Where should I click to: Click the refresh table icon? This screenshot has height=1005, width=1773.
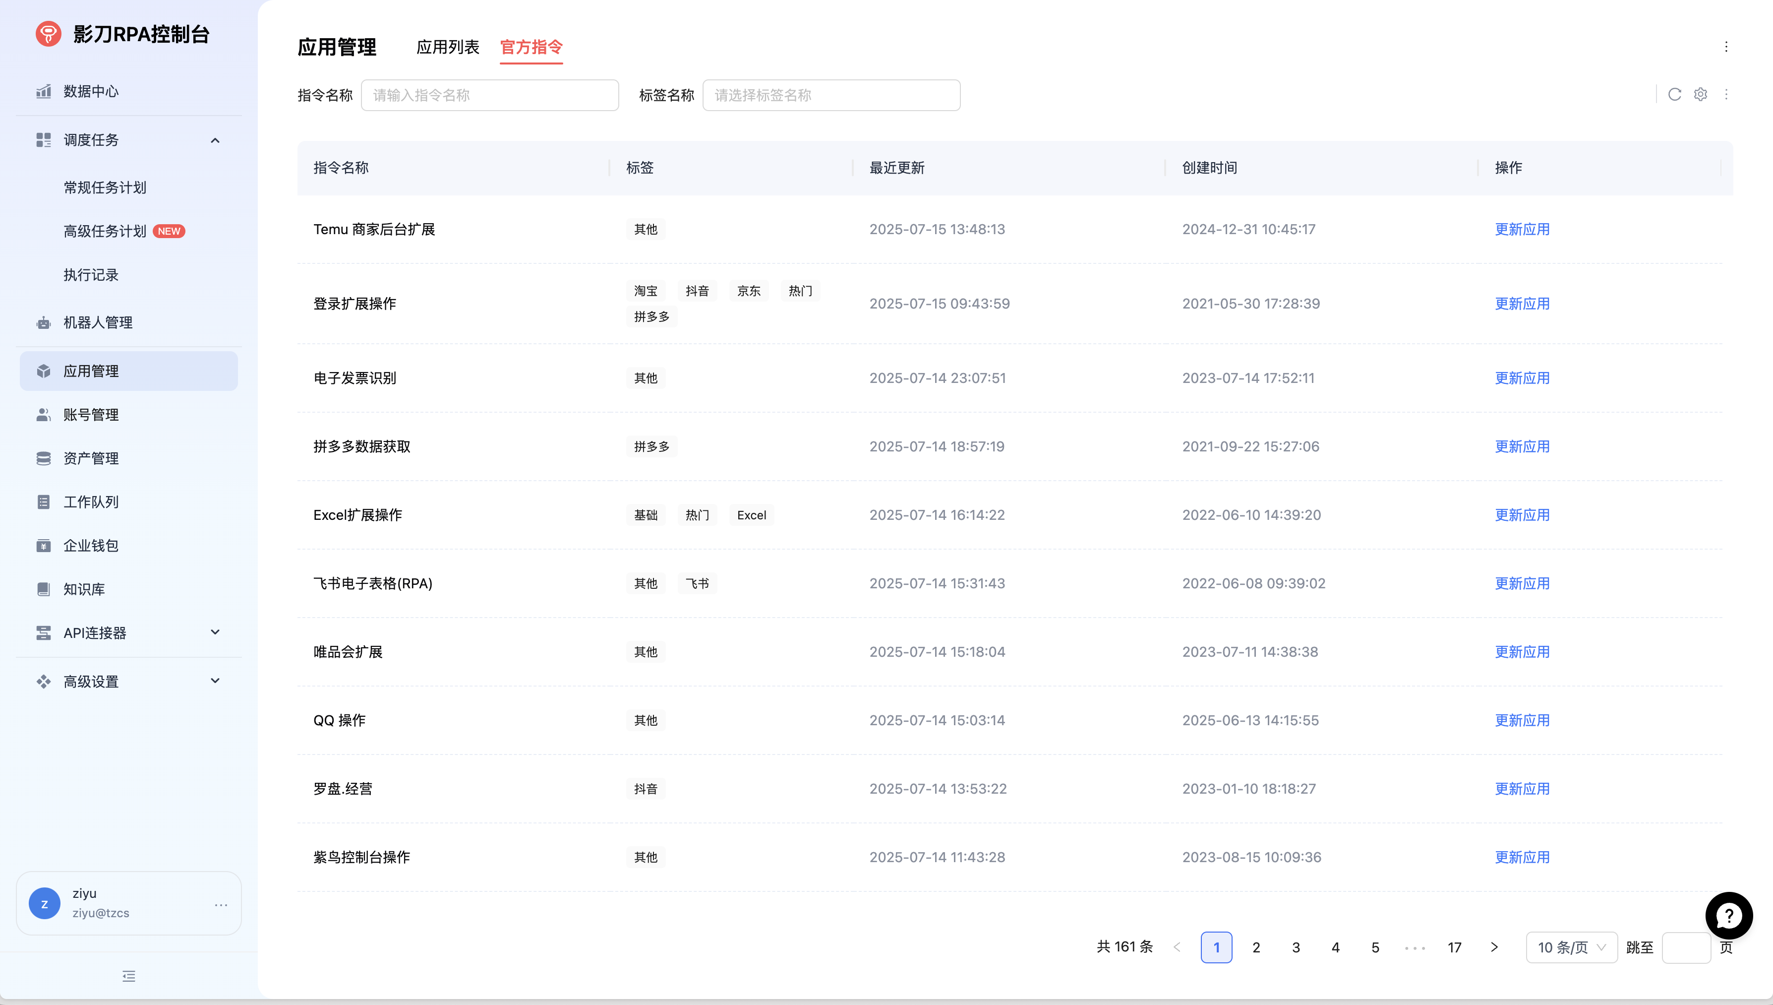click(x=1674, y=95)
